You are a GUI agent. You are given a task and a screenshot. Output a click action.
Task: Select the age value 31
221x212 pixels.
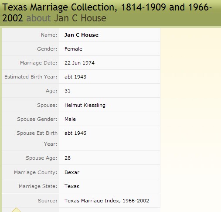point(68,91)
